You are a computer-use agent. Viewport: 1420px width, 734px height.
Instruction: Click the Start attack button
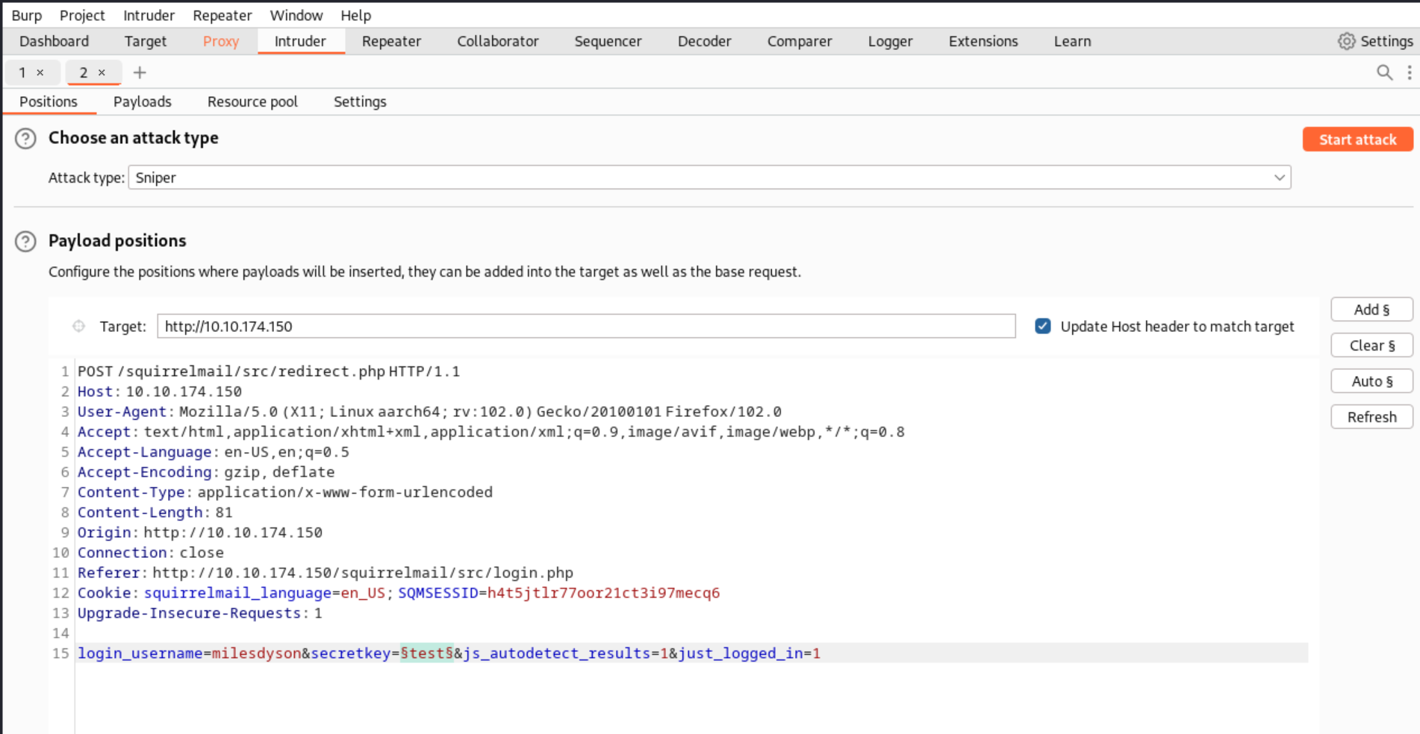[x=1357, y=139]
